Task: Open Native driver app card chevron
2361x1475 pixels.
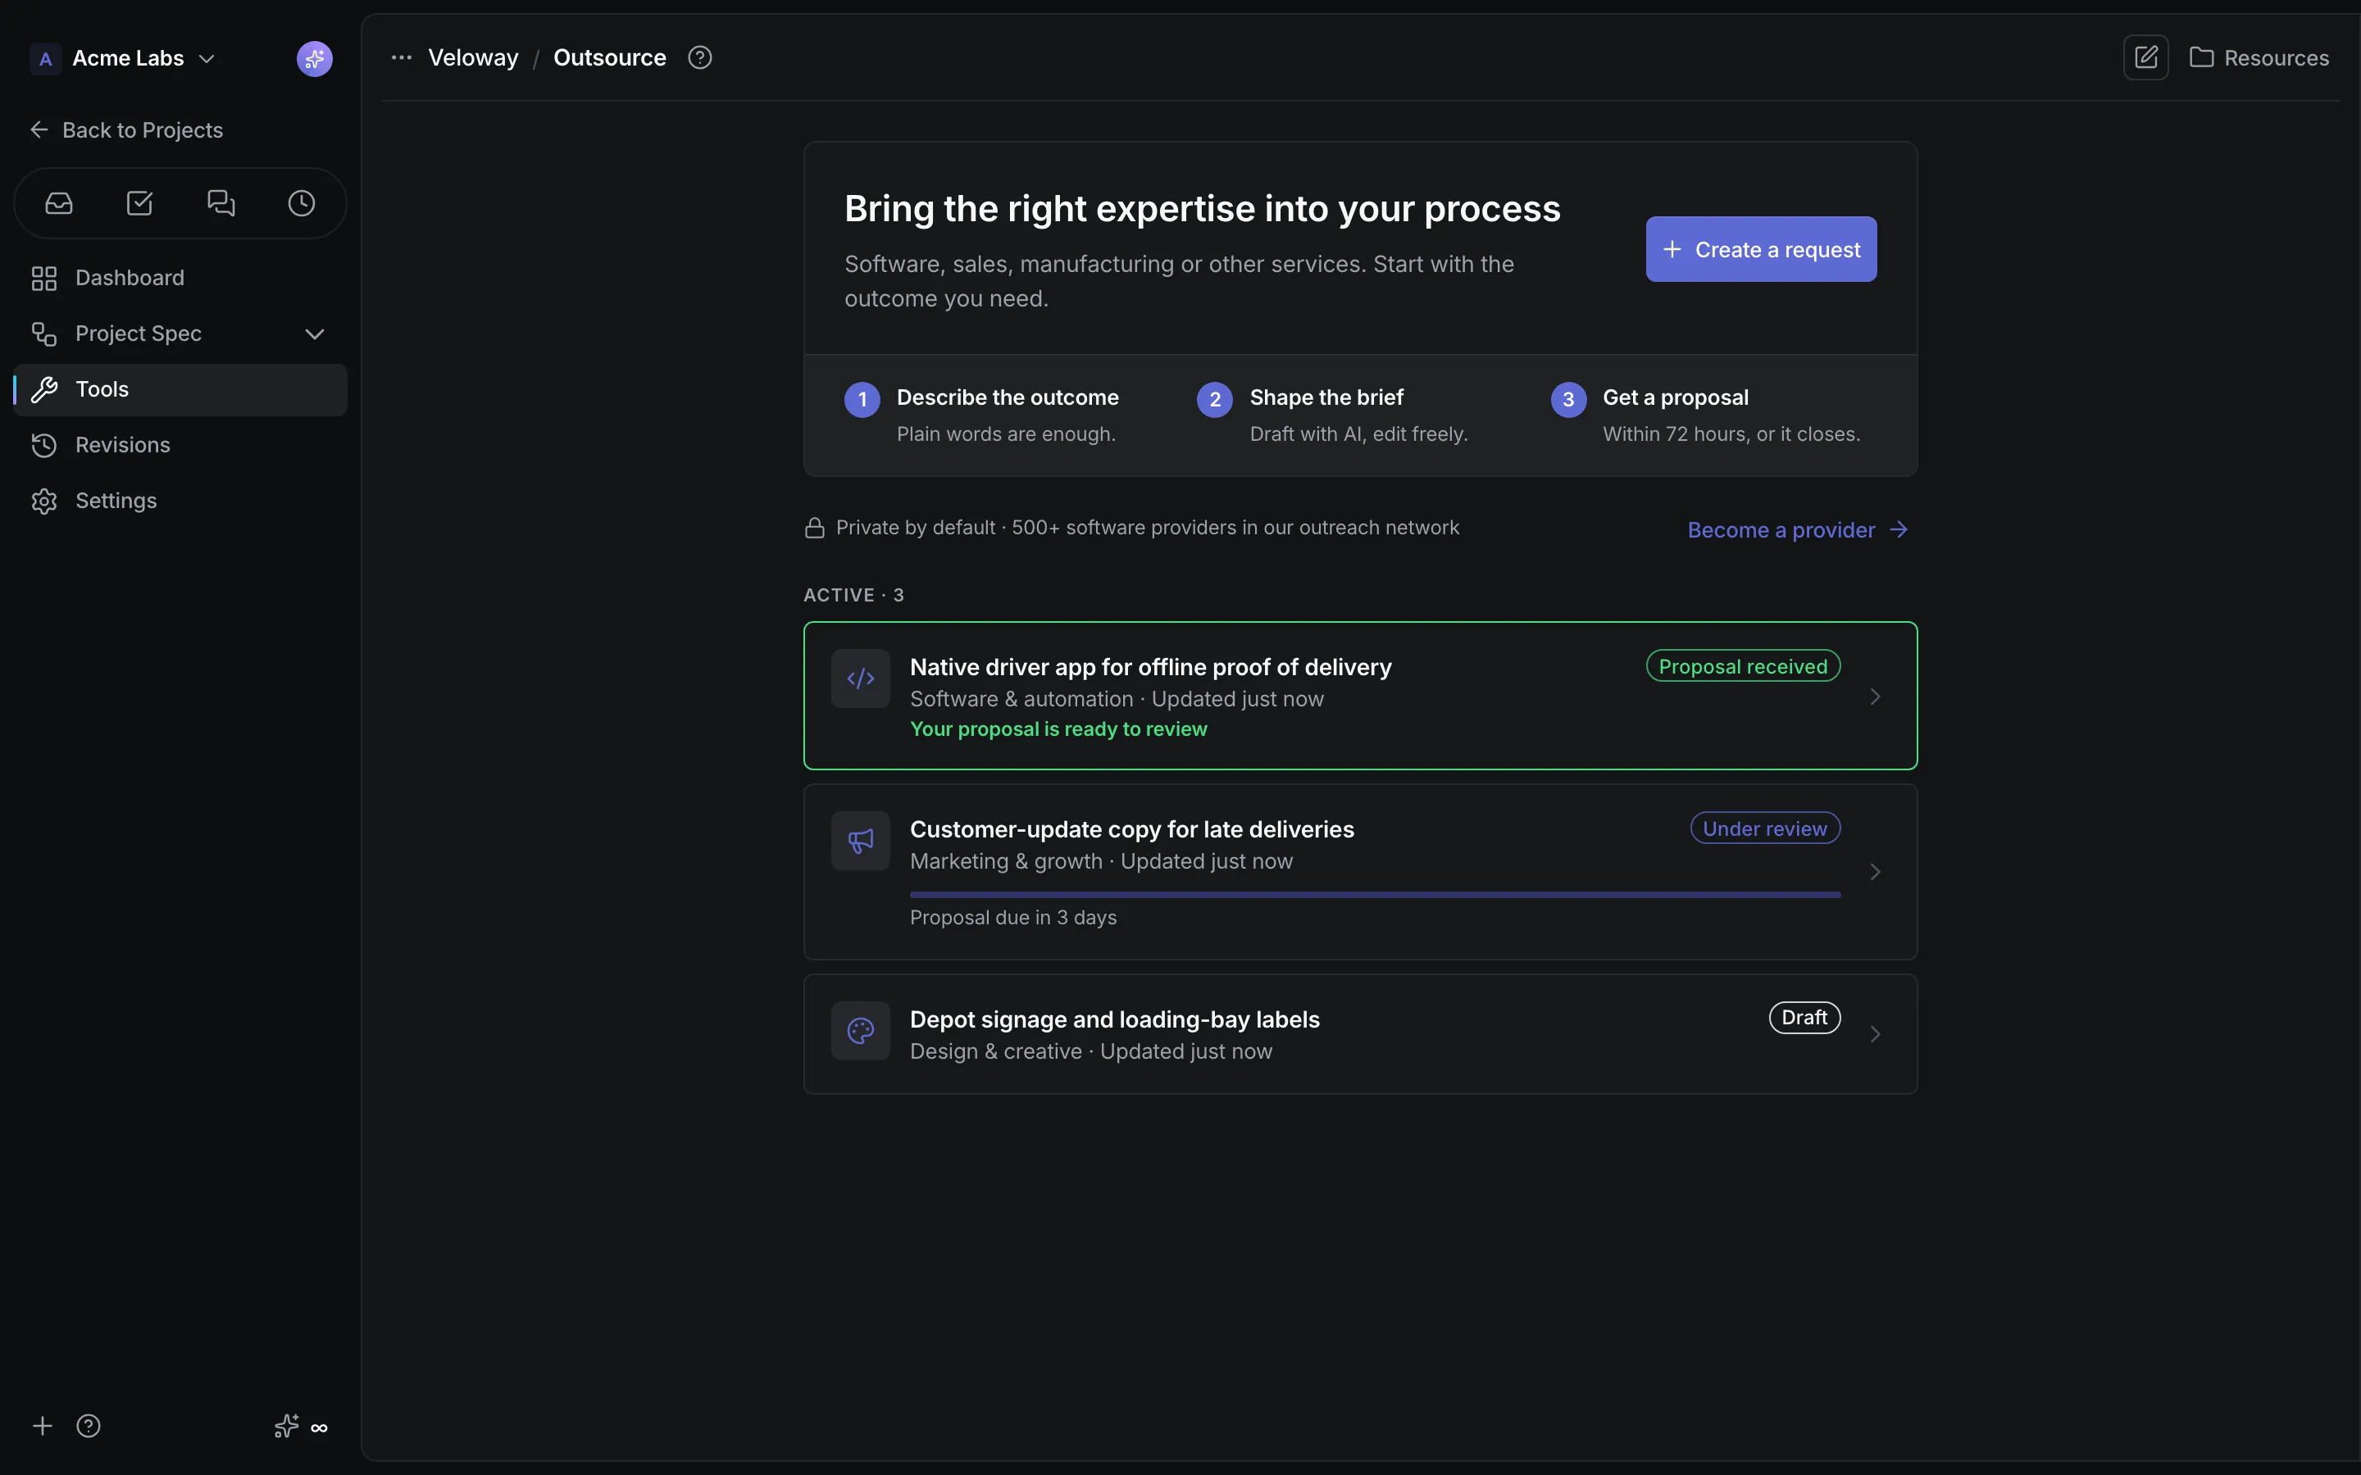Action: [x=1874, y=697]
